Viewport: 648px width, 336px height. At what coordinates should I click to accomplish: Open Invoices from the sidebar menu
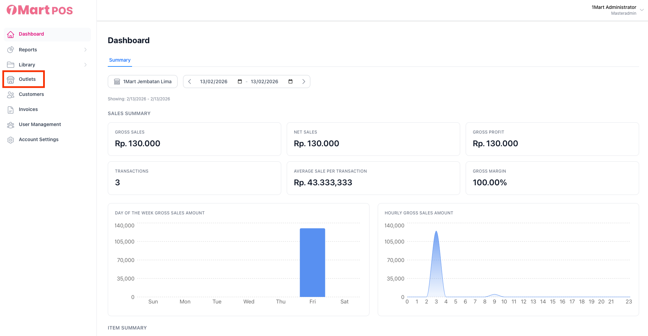click(28, 109)
